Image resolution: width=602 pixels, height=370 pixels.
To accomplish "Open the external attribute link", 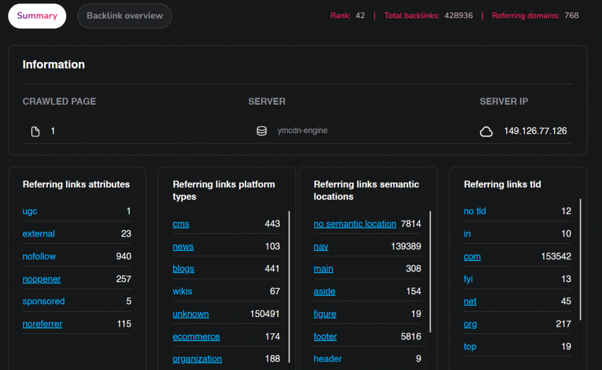I will (x=39, y=234).
